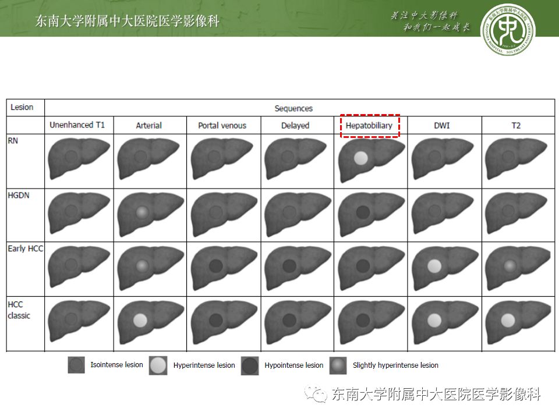Select the Early HCC T2 liver image
The height and width of the screenshot is (419, 559).
[518, 268]
